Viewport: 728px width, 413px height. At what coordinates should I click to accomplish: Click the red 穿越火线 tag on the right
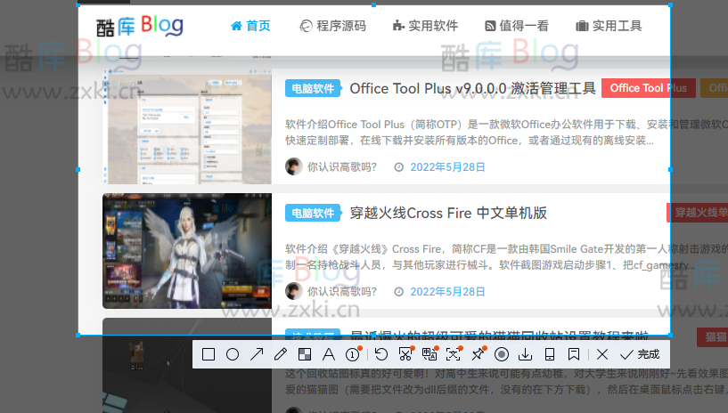click(698, 213)
